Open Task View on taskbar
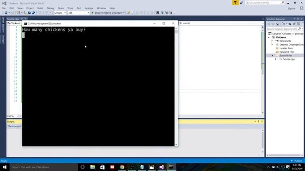 [82, 167]
